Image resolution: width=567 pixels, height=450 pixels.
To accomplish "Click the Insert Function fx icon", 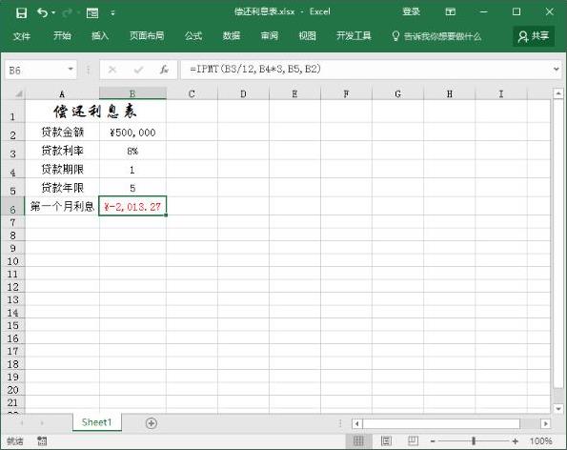I will pos(164,70).
